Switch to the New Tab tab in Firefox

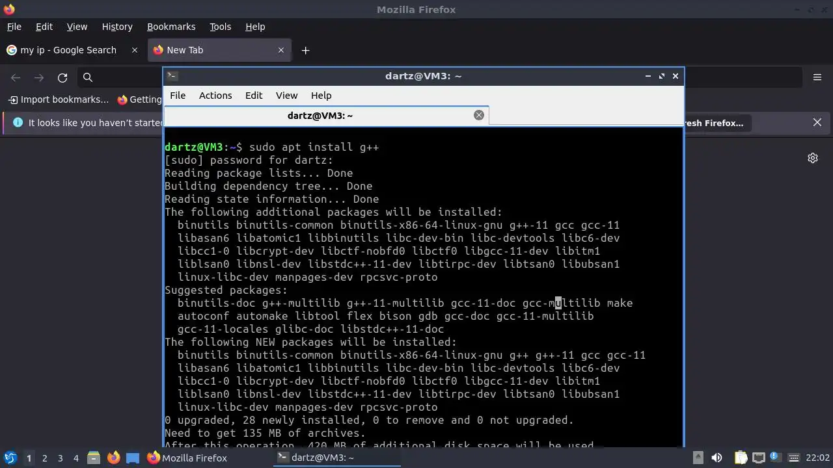click(x=220, y=50)
